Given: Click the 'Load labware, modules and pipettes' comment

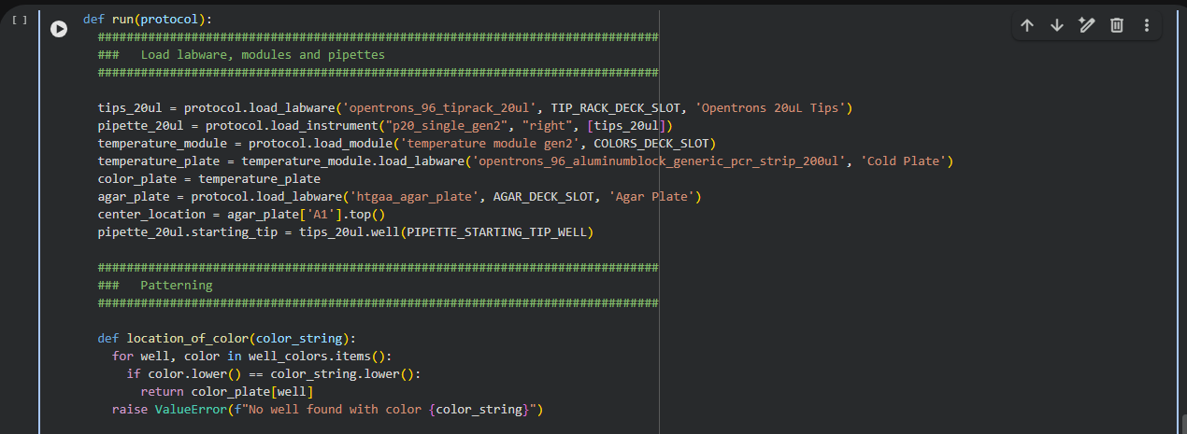Looking at the screenshot, I should (x=262, y=54).
